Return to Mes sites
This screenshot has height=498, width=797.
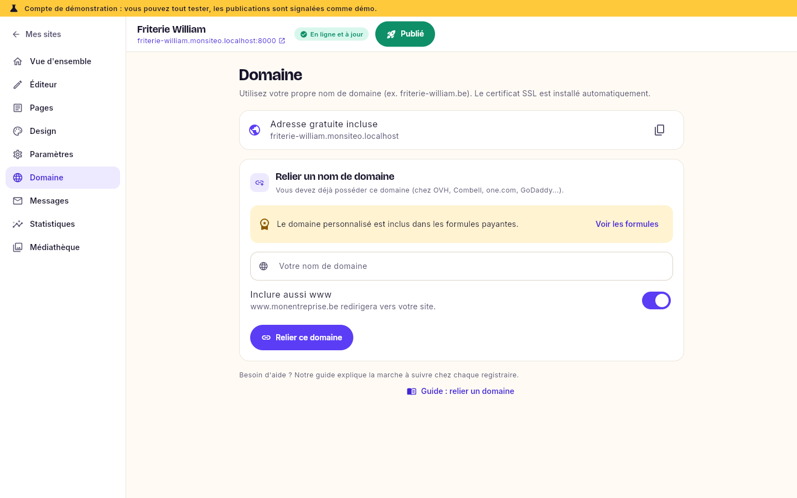pyautogui.click(x=37, y=34)
